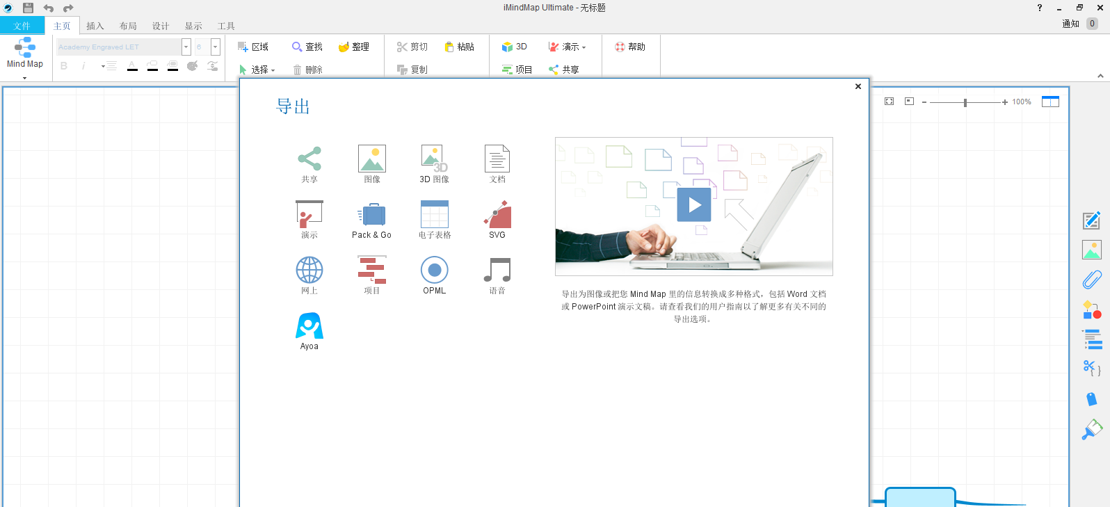Collapse the ribbon with the arrow
This screenshot has height=507, width=1110.
(x=1100, y=76)
